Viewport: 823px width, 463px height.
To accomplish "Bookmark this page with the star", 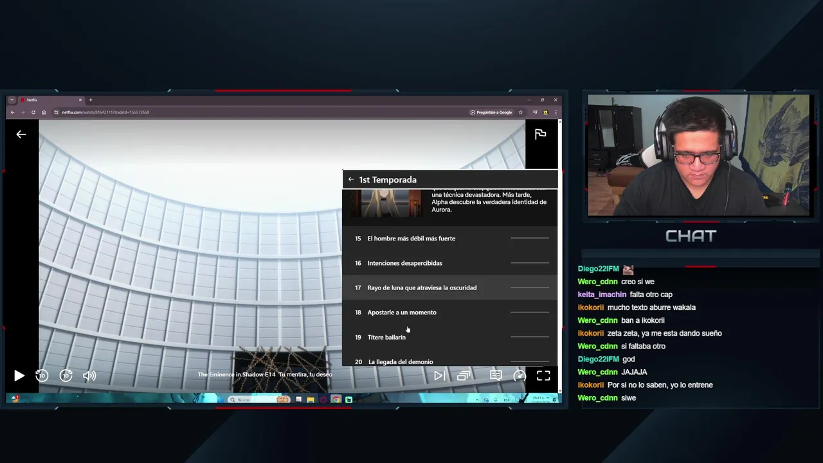I will (520, 112).
